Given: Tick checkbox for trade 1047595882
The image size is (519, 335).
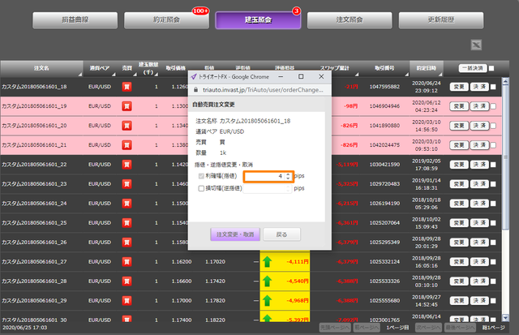Looking at the screenshot, I should [x=493, y=87].
